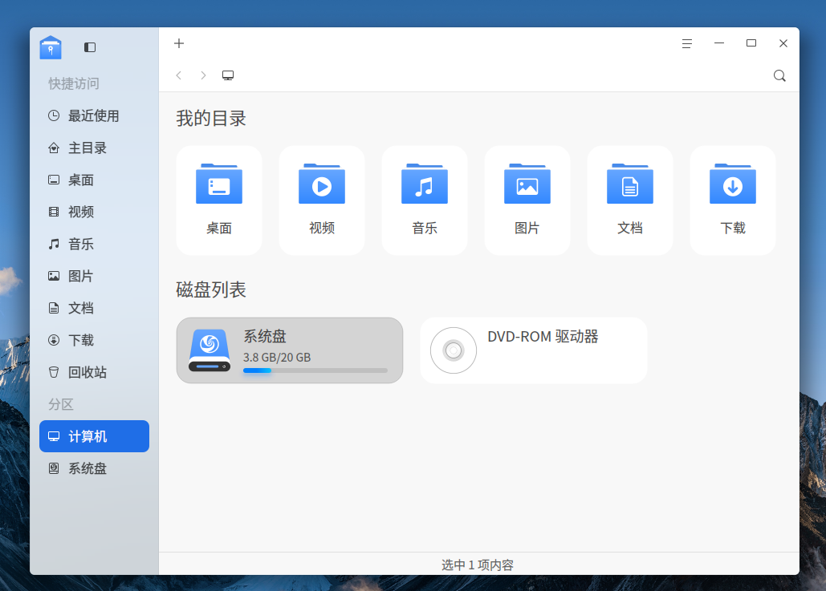Viewport: 826px width, 591px height.
Task: Select 计算机 in the sidebar
Action: pos(94,436)
